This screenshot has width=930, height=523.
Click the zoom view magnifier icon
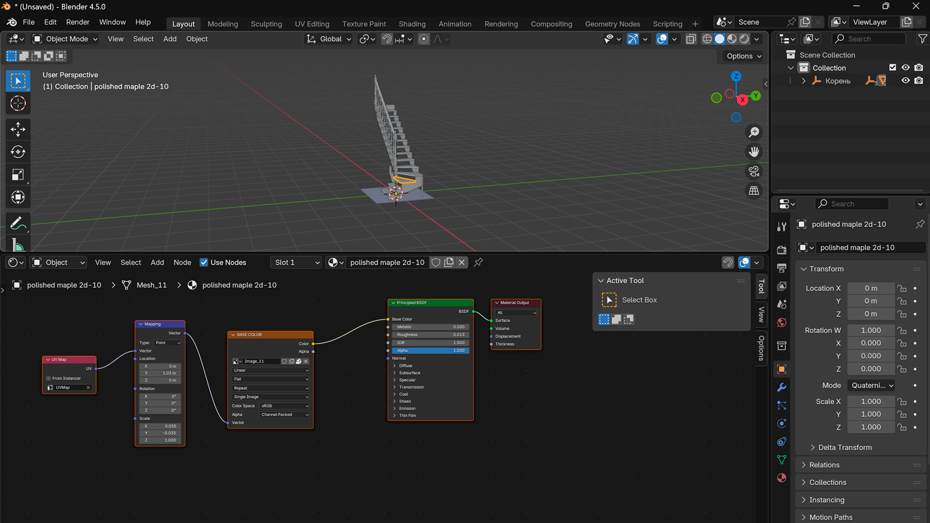click(x=754, y=132)
